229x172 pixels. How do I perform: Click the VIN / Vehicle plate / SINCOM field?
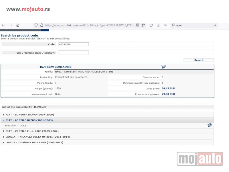tap(74, 53)
